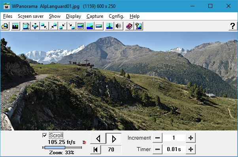Click the window-with-controls display icon
This screenshot has height=157, width=238.
tap(81, 26)
